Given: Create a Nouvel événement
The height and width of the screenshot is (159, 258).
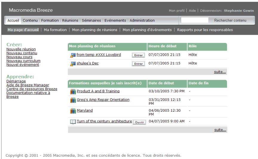Looking at the screenshot, I should pyautogui.click(x=23, y=65).
